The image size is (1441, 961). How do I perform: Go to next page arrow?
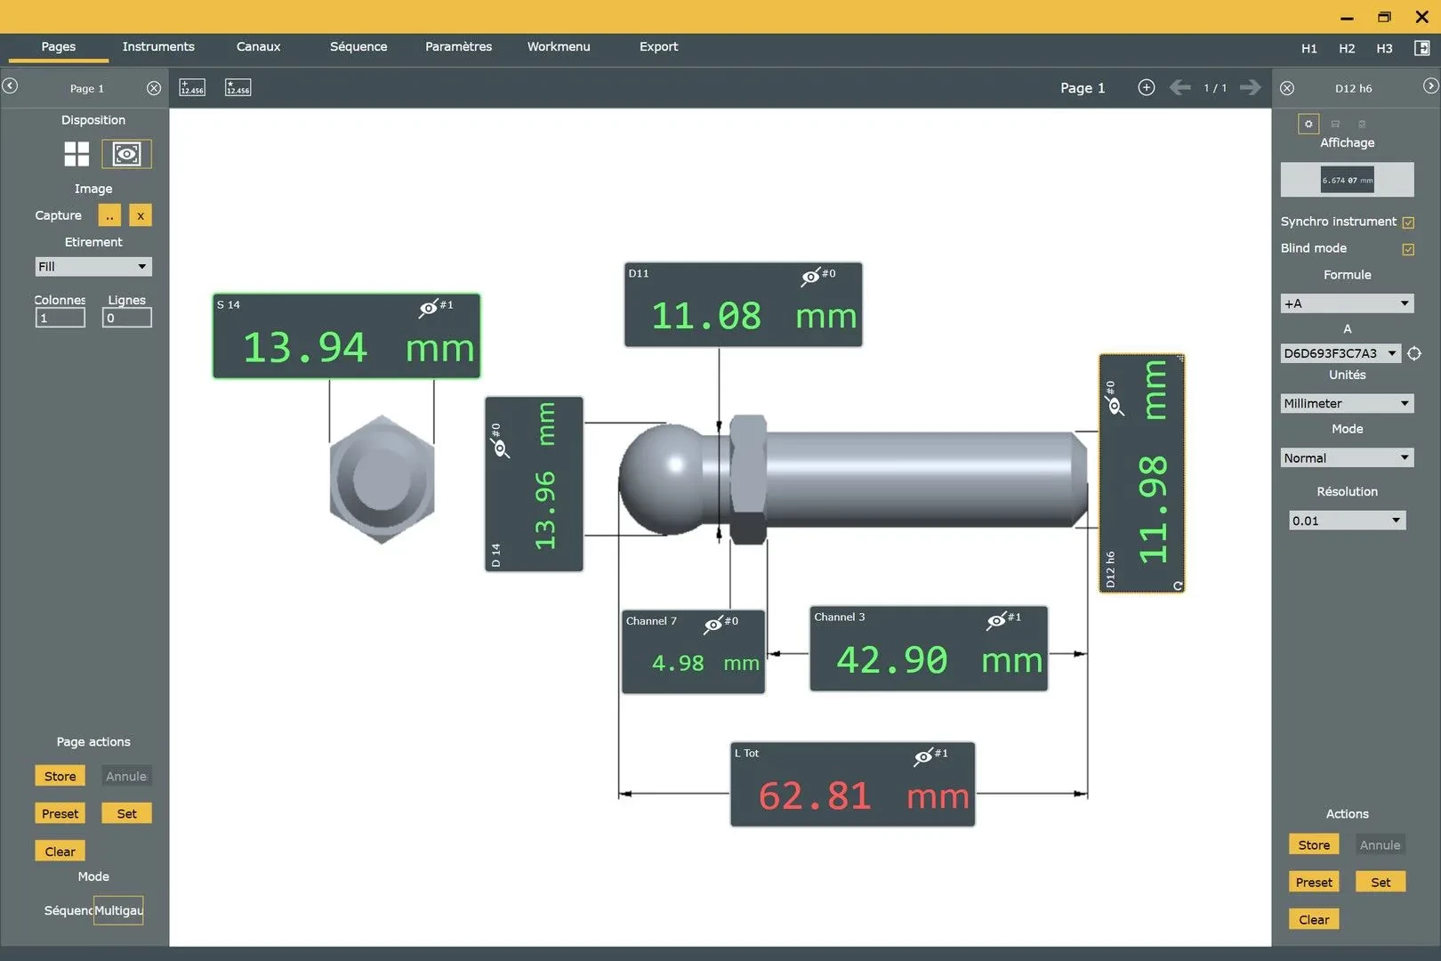coord(1250,87)
